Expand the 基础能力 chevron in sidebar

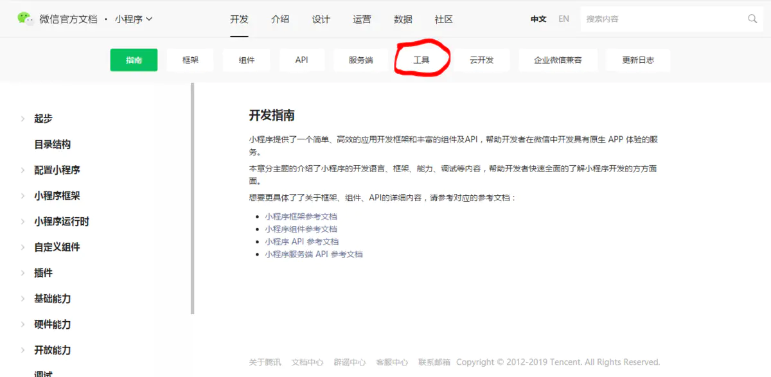click(22, 299)
